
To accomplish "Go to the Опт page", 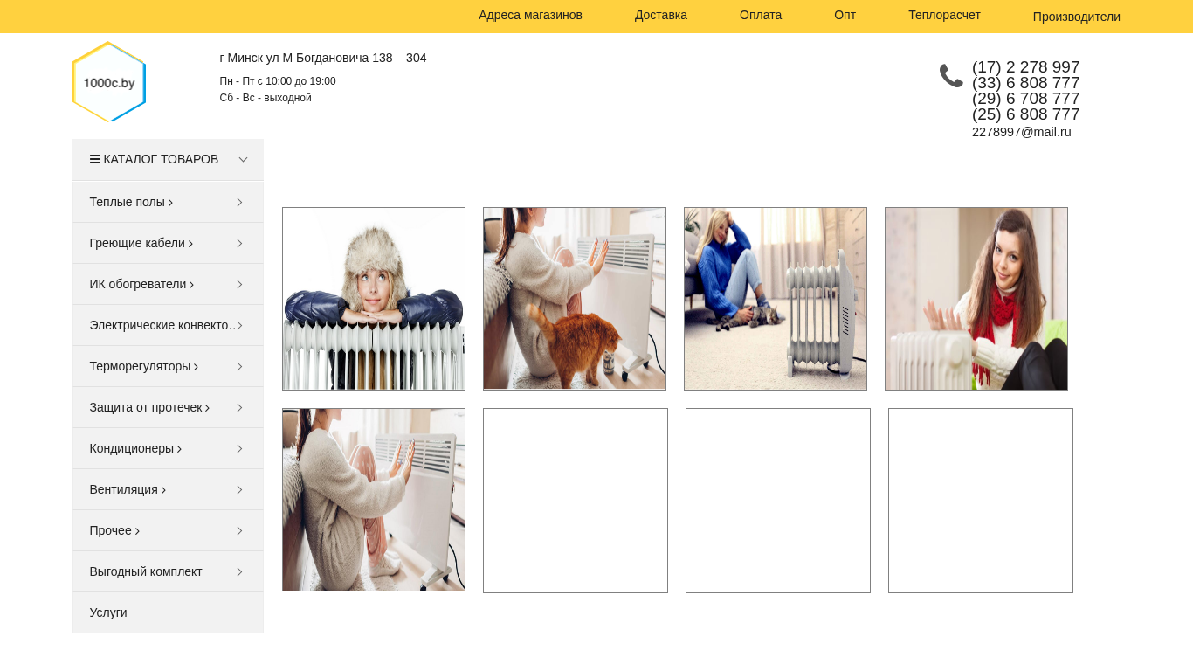I will tap(845, 15).
